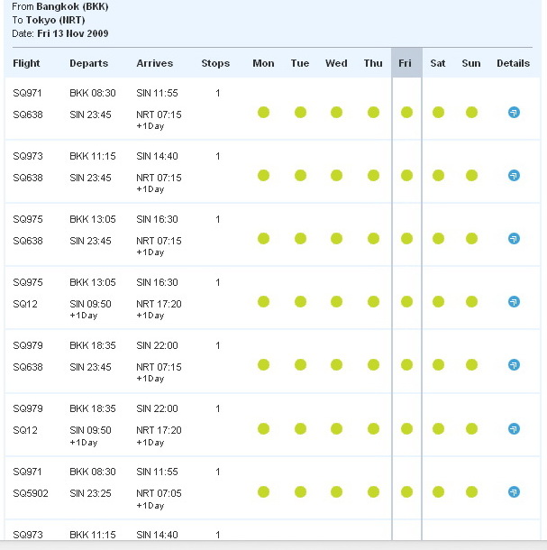Click Sunday availability dot for SQ971 / SQ5902
This screenshot has width=547, height=550.
coord(471,491)
